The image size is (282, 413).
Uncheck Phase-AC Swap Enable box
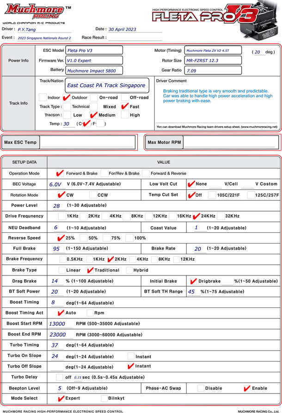pos(247,388)
